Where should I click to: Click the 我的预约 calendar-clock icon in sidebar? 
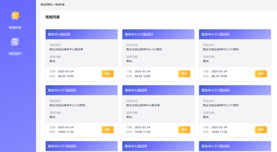tap(15, 42)
